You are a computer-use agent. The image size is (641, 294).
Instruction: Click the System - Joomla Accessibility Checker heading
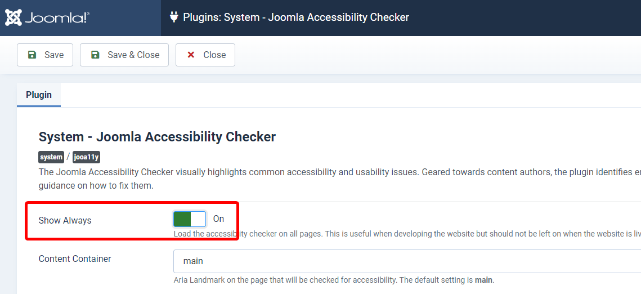pos(157,136)
